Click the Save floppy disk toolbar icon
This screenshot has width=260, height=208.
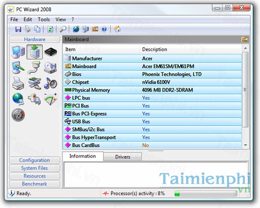tap(18, 29)
